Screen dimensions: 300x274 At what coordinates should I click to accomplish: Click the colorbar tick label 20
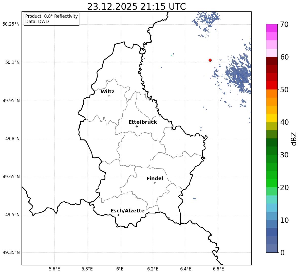(x=284, y=188)
